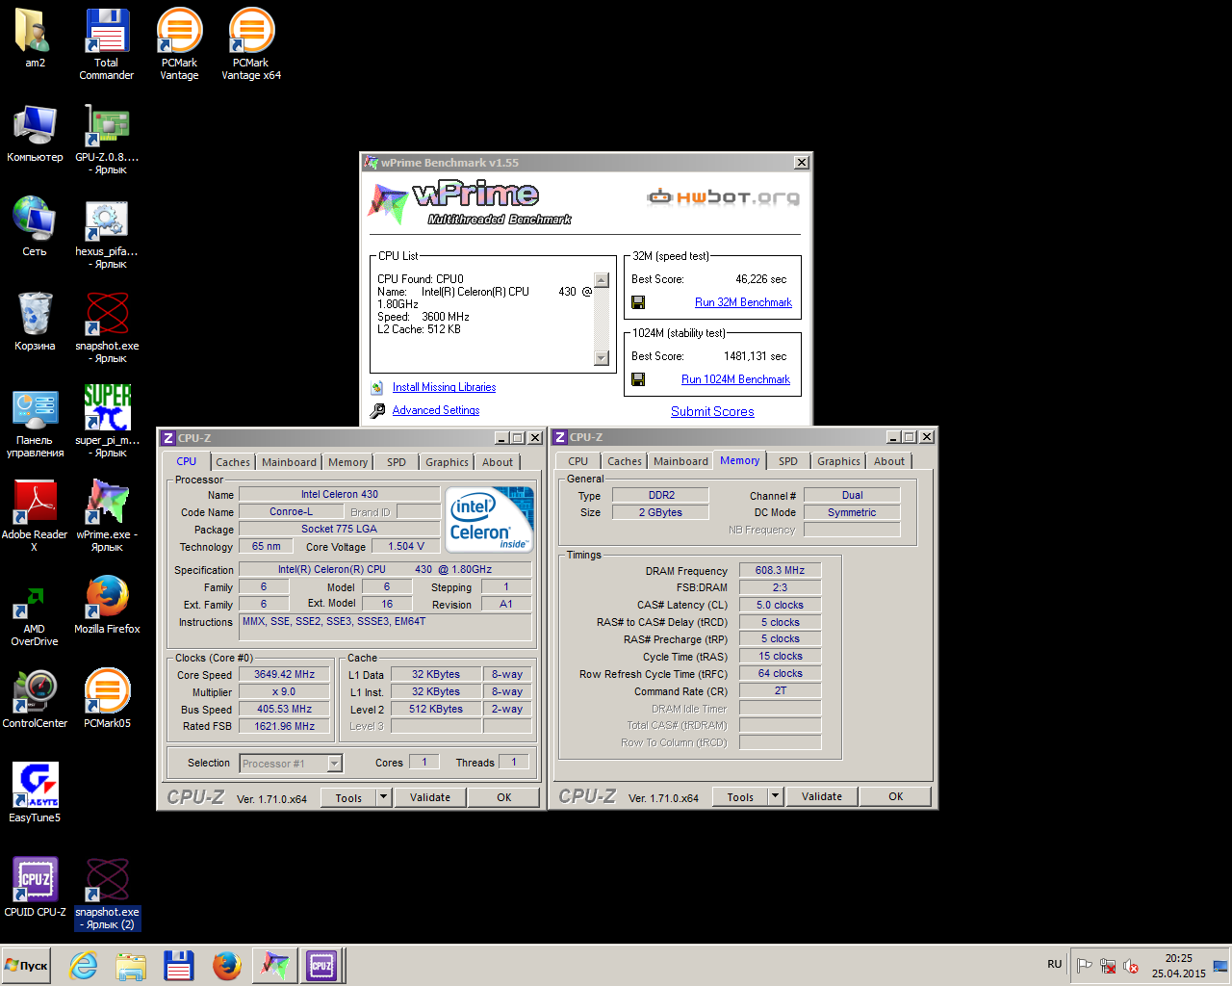Open Memory tab in left CPU-Z window
The width and height of the screenshot is (1232, 986).
click(347, 462)
